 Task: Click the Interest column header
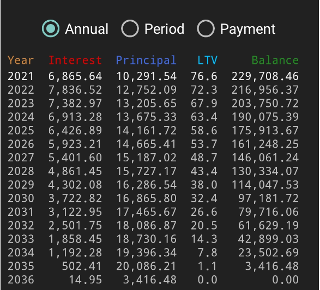(75, 61)
